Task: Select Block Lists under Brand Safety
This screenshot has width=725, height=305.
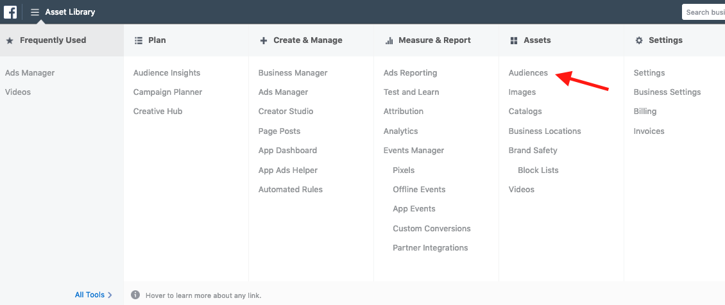Action: coord(538,170)
